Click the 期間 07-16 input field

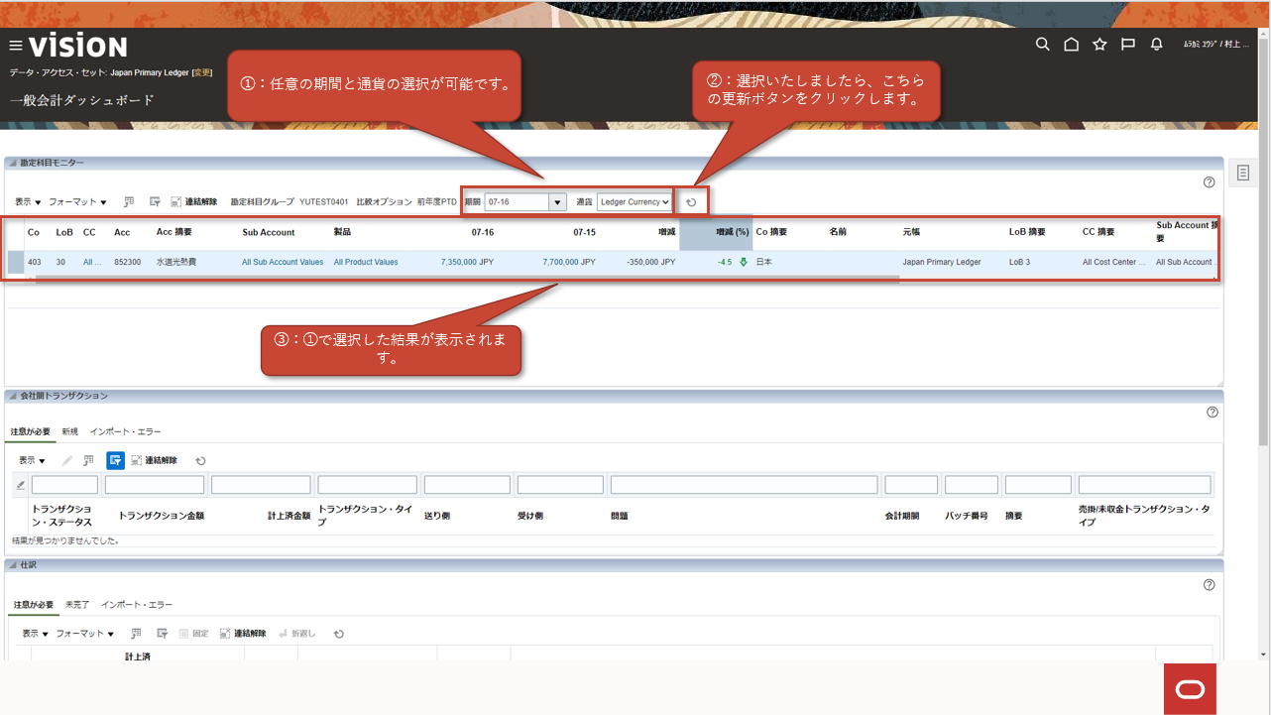[517, 202]
